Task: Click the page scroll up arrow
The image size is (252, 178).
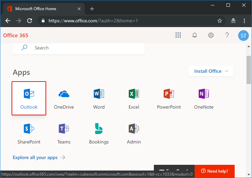Action: pos(249,46)
